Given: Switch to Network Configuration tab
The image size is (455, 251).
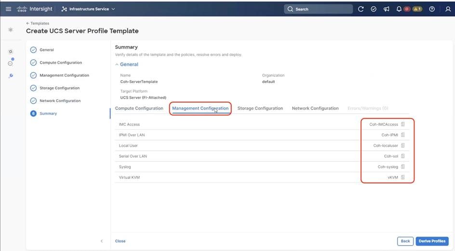Looking at the screenshot, I should [315, 108].
